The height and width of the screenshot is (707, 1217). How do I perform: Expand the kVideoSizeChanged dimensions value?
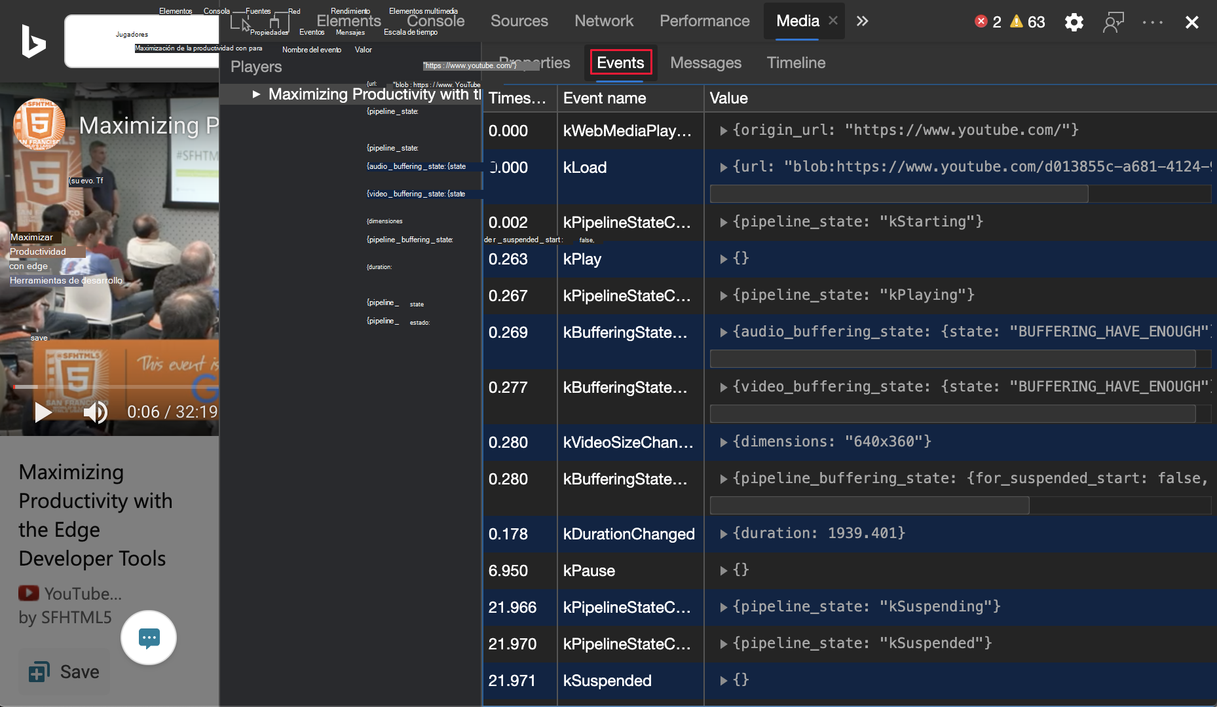pos(724,443)
